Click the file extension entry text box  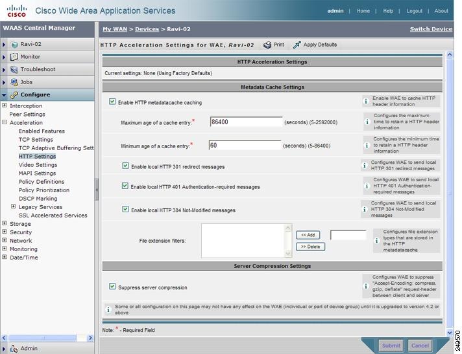[348, 235]
